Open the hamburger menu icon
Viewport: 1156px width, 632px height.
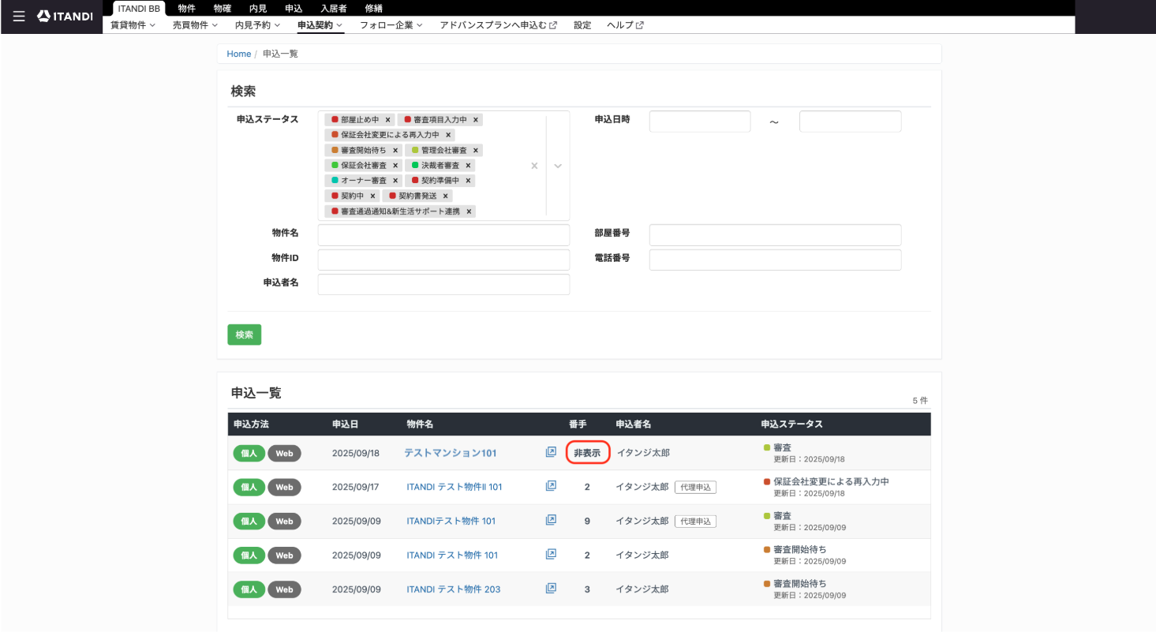tap(19, 16)
